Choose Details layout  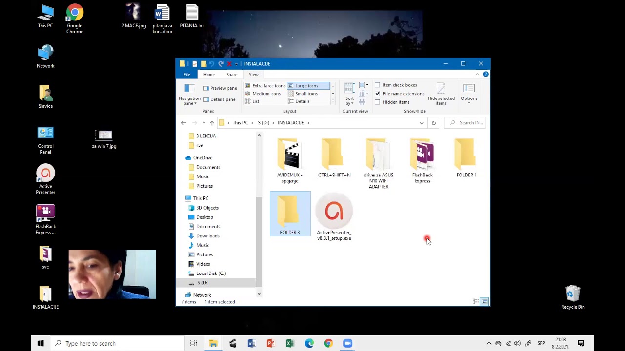click(299, 101)
